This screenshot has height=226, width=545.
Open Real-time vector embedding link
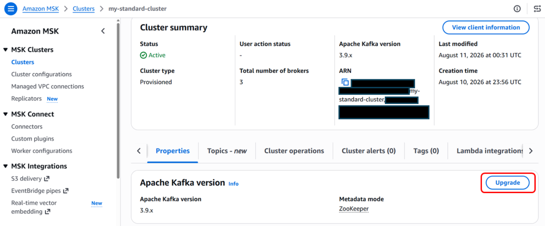point(34,207)
